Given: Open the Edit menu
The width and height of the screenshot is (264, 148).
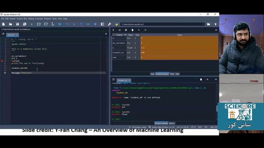Looking at the screenshot, I should [7, 18].
